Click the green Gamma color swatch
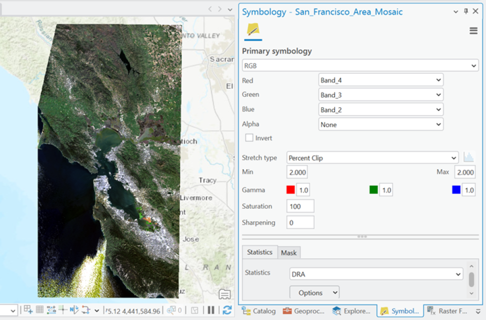Image resolution: width=486 pixels, height=320 pixels. click(373, 190)
